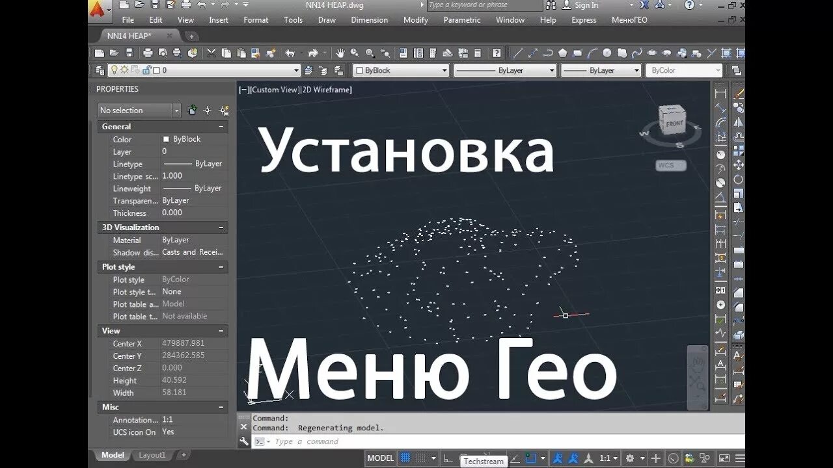Viewport: 833px width, 468px height.
Task: Open the AutoCAD application menu logo
Action: point(98,9)
